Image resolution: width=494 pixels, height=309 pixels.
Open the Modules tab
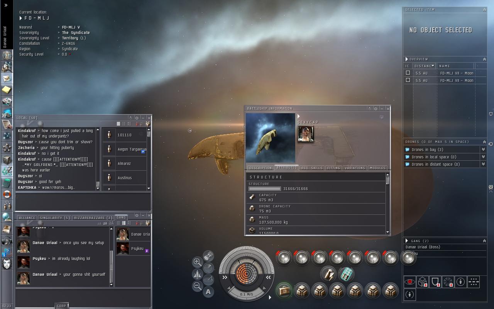377,168
